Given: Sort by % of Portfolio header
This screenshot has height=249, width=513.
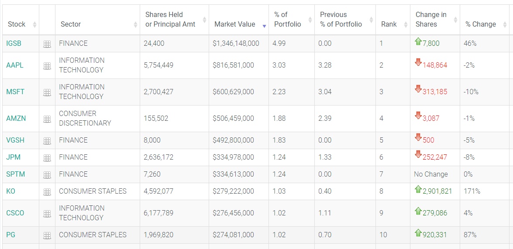Looking at the screenshot, I should pyautogui.click(x=288, y=20).
